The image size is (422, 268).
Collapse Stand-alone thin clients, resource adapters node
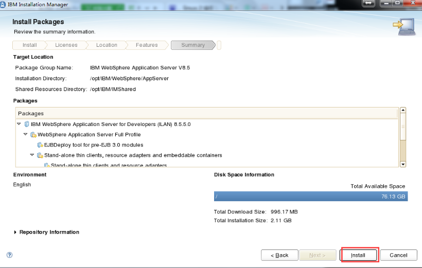pos(32,155)
